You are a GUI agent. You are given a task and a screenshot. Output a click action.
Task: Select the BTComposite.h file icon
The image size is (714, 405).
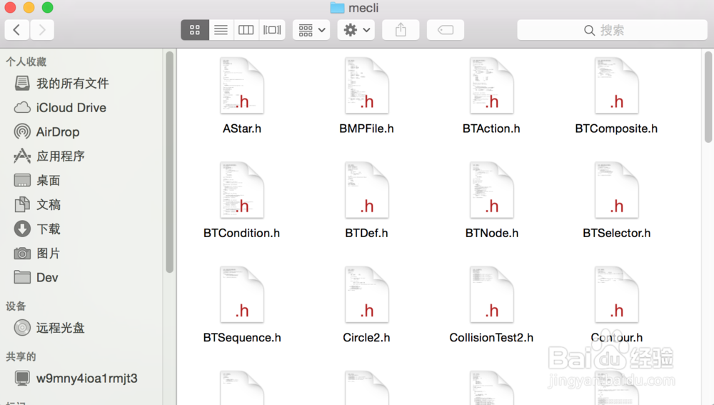[617, 85]
